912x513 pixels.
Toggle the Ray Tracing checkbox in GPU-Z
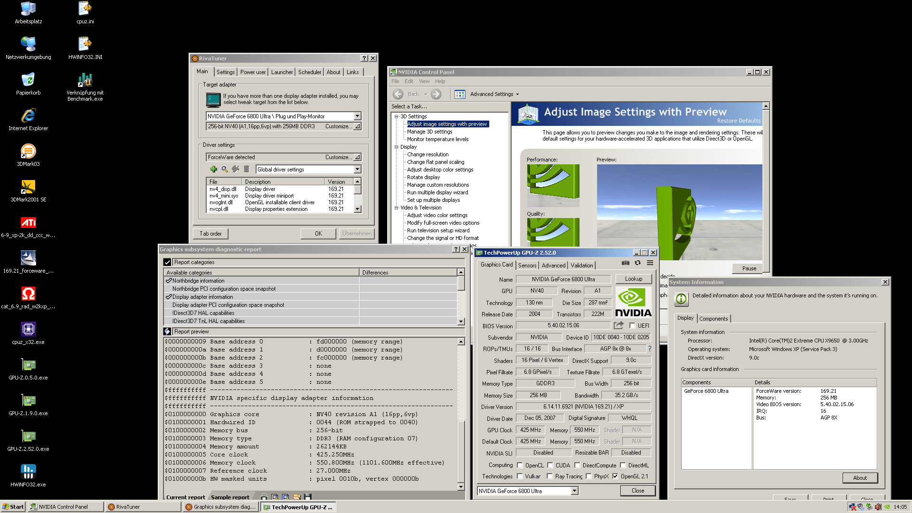[550, 476]
